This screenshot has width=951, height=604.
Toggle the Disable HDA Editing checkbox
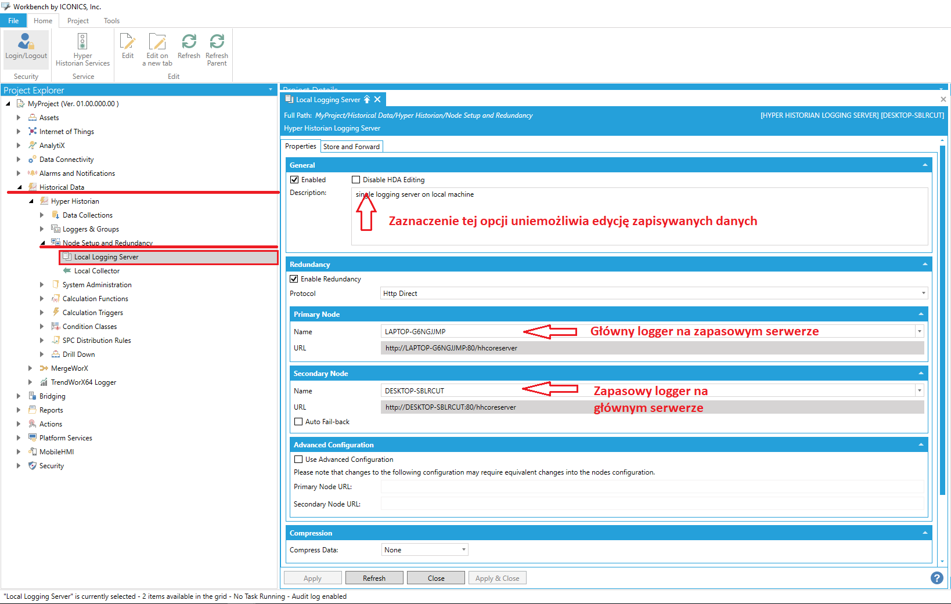[356, 180]
